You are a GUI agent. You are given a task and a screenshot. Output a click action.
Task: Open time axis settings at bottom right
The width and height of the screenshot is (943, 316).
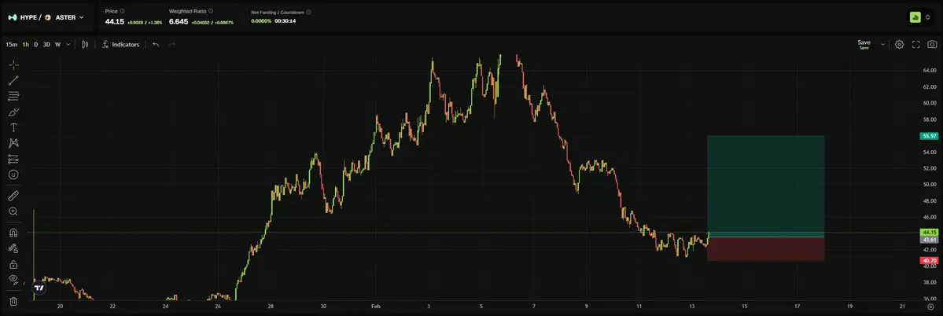click(x=931, y=307)
